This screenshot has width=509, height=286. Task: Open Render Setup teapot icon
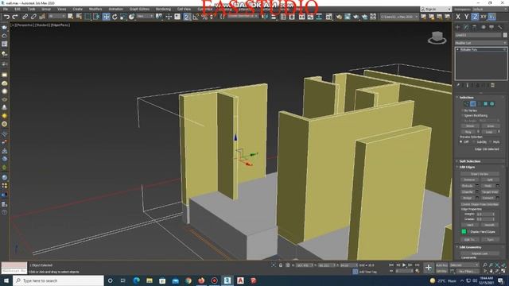coord(339,17)
